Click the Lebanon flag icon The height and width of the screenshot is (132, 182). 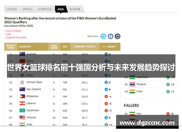coord(22,104)
